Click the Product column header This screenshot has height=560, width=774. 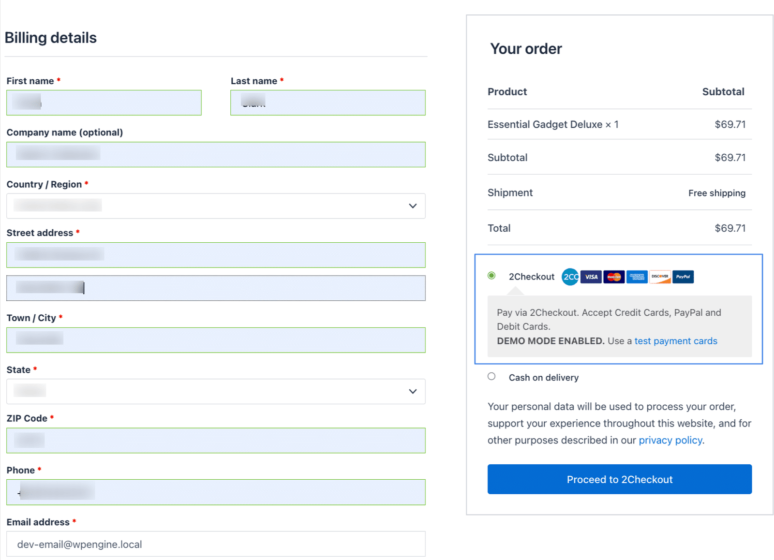(x=507, y=92)
